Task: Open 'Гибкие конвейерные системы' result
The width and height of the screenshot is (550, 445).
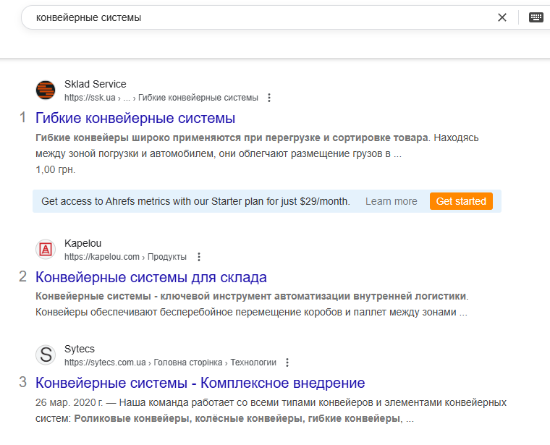Action: coord(135,118)
